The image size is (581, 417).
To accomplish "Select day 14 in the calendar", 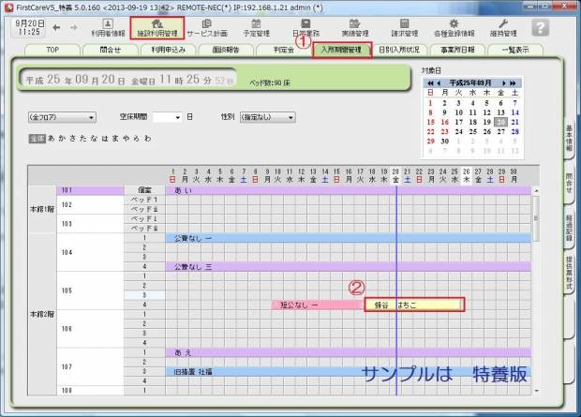I will click(515, 112).
